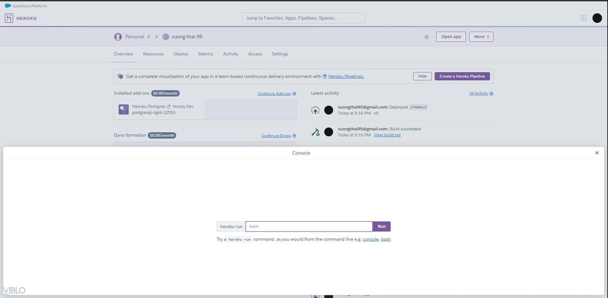Click the vuong-thai-95 app hexagon icon
Image resolution: width=608 pixels, height=298 pixels.
point(166,37)
